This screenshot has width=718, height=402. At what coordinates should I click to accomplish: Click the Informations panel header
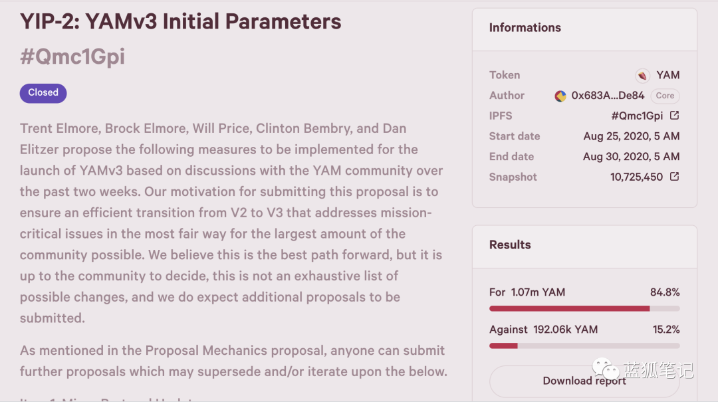point(525,28)
